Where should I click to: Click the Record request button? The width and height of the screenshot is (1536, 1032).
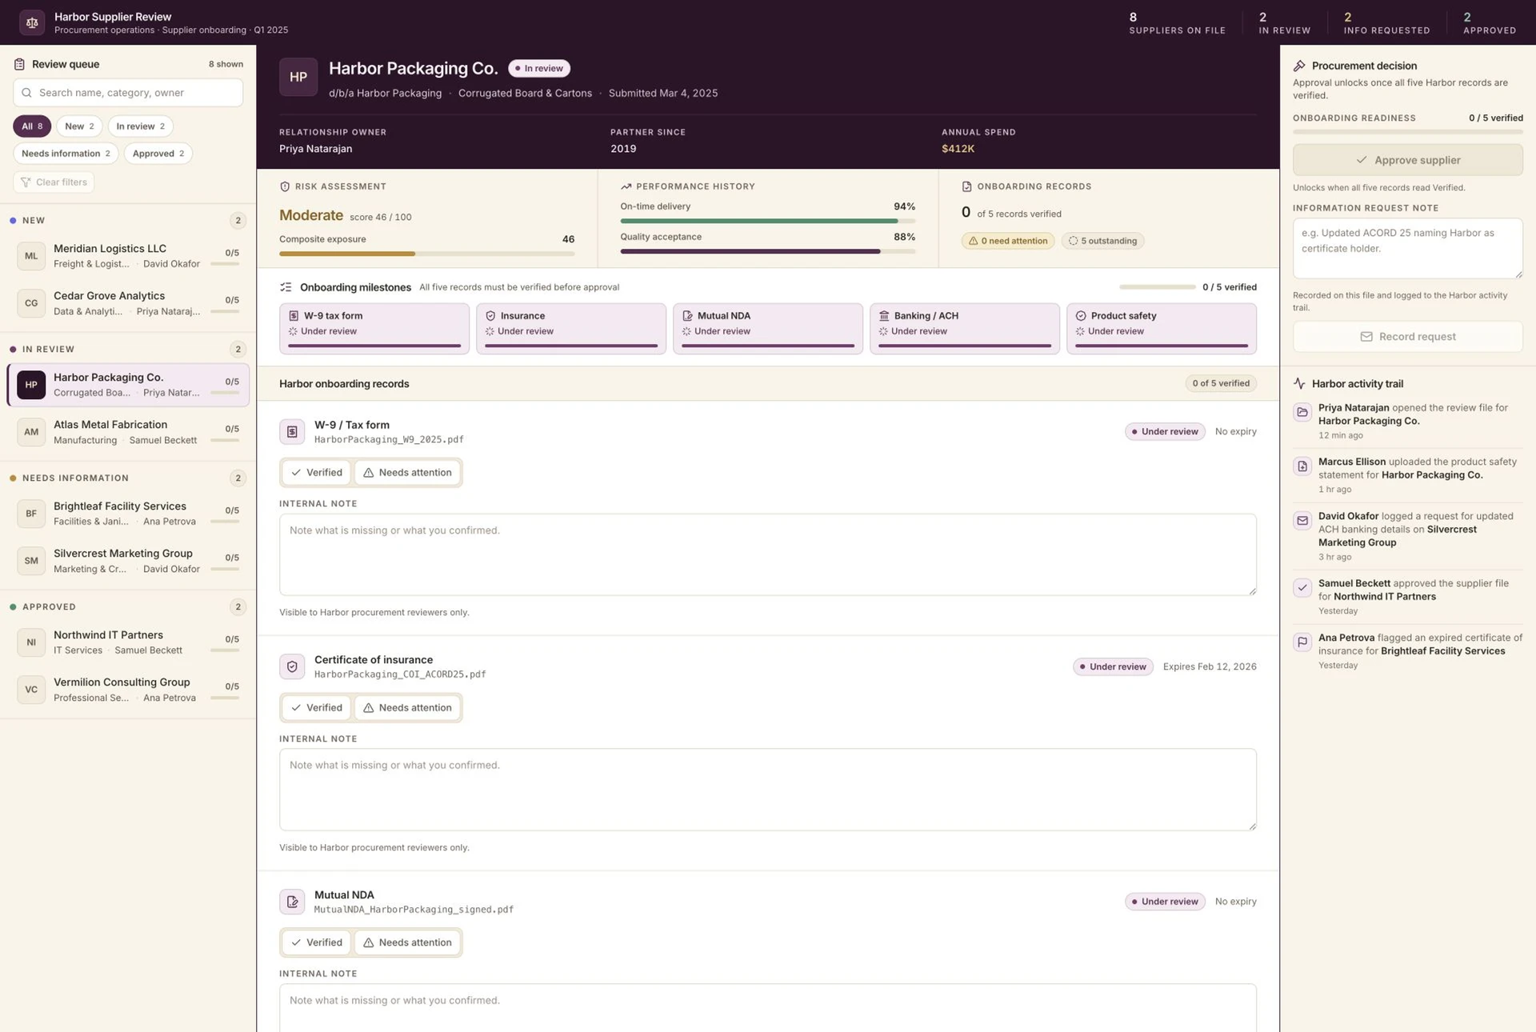(x=1407, y=337)
